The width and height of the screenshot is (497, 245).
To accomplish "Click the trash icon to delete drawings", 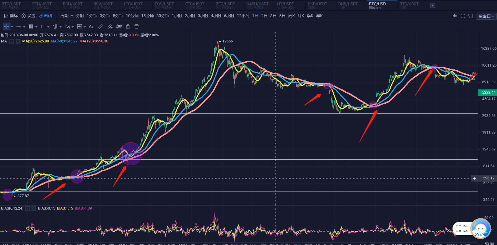I will tap(137, 27).
